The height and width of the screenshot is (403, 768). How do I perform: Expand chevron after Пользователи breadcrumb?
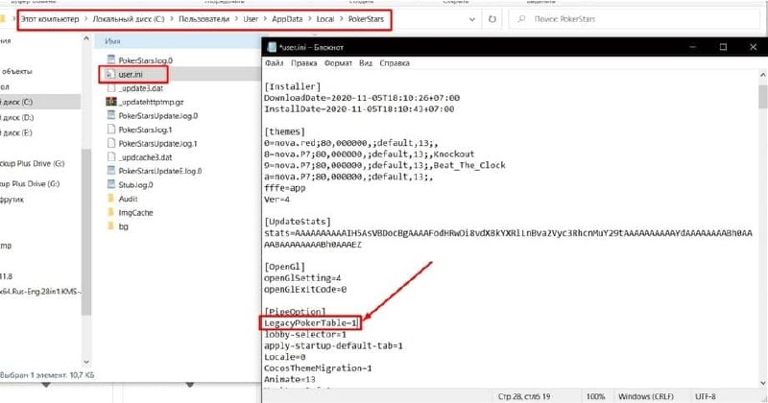tap(236, 19)
